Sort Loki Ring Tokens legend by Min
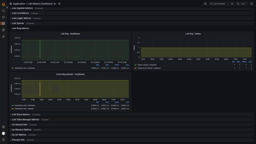Image resolution: width=256 pixels, height=144 pixels. pyautogui.click(x=233, y=62)
